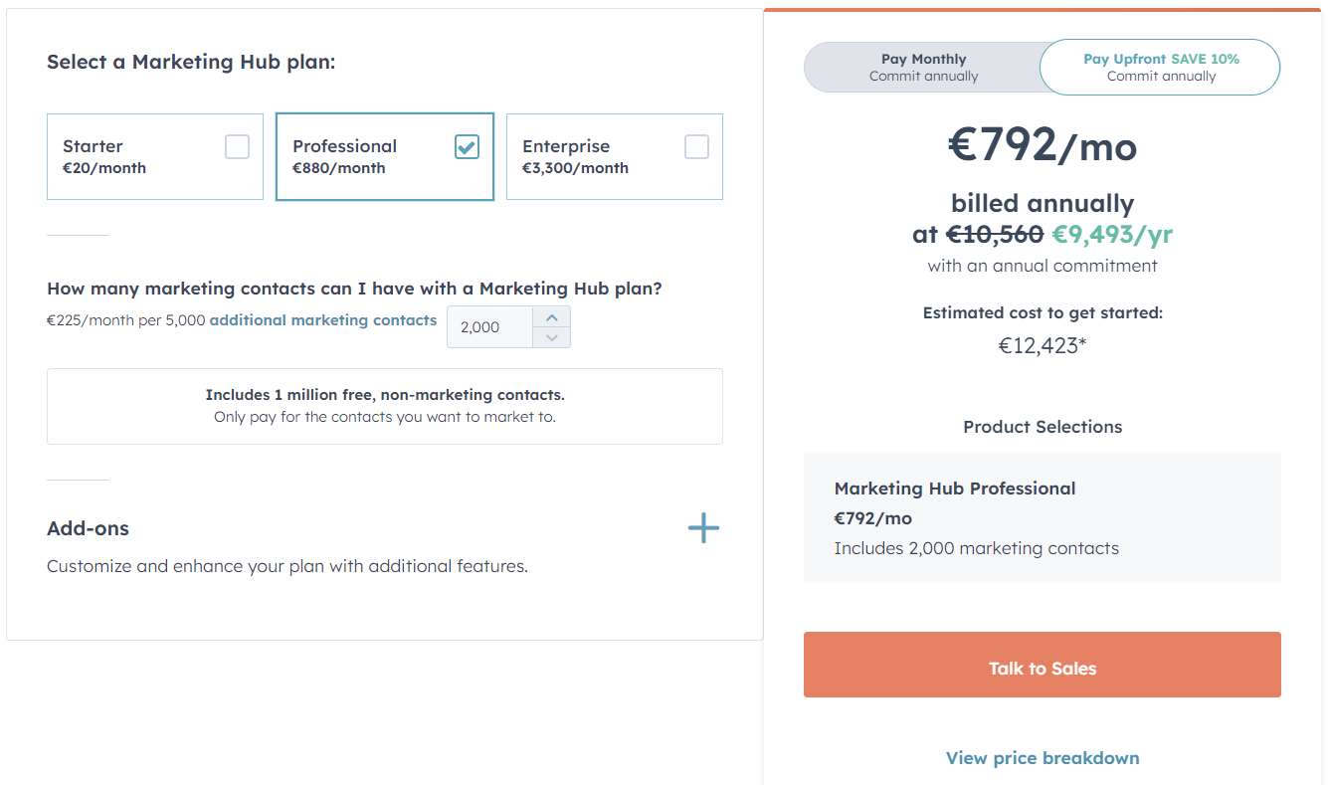Click the €9,493/yr discounted price
Viewport: 1328px width, 785px height.
(1112, 234)
